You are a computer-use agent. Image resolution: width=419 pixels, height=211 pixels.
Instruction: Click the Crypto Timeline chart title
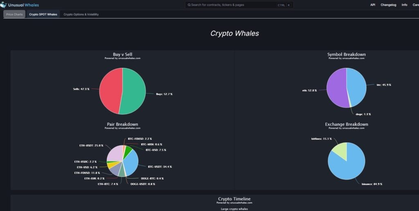234,199
